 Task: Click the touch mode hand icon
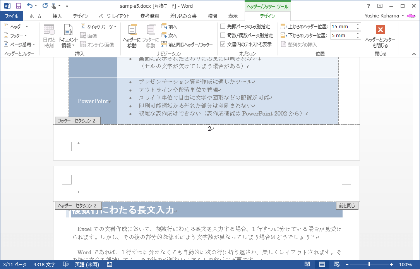point(54,6)
